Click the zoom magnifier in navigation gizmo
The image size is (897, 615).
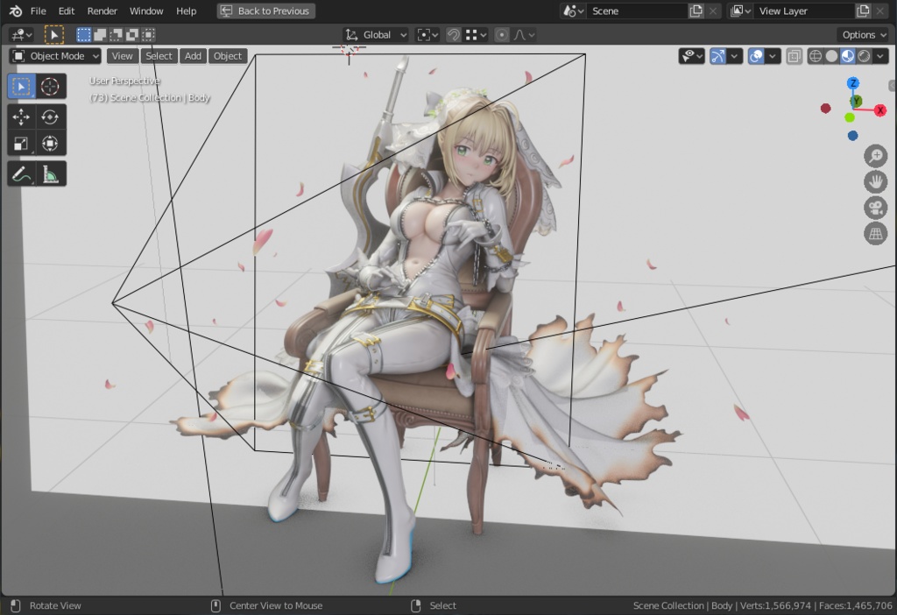tap(875, 156)
